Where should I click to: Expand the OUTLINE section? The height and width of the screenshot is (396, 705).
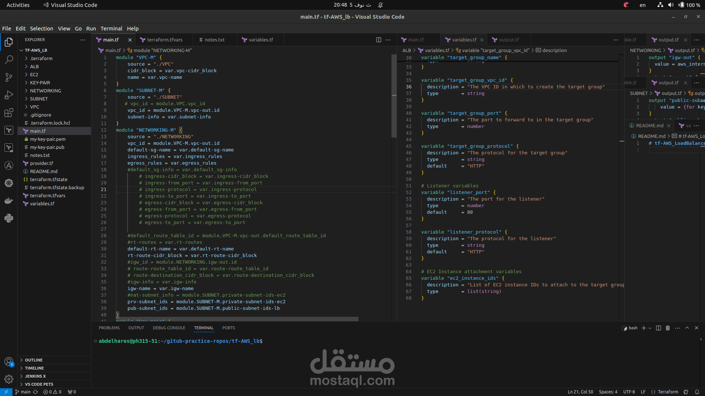coord(34,360)
